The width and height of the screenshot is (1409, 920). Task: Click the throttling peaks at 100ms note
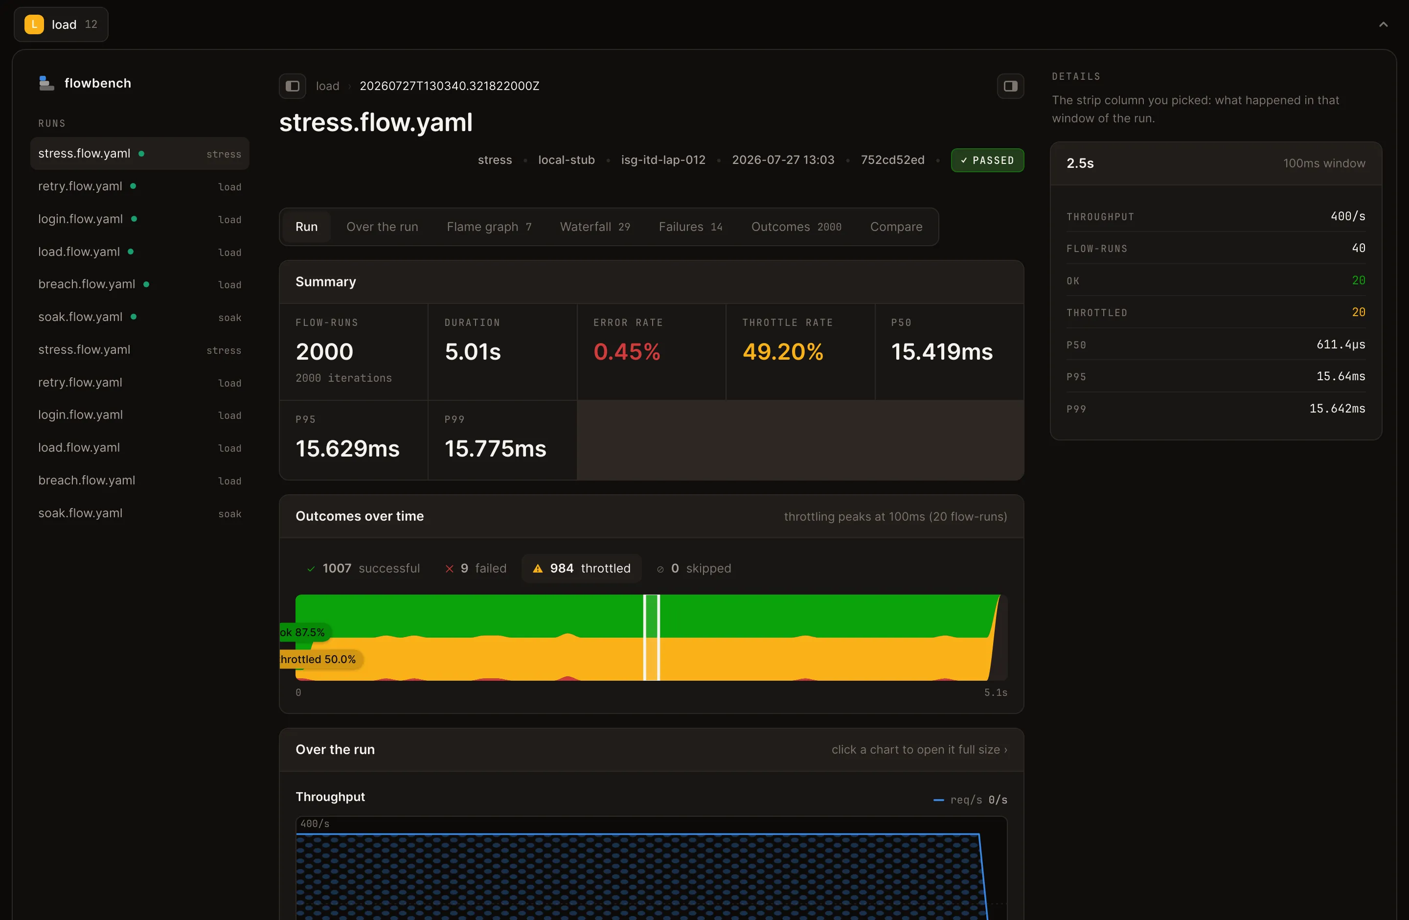[895, 516]
